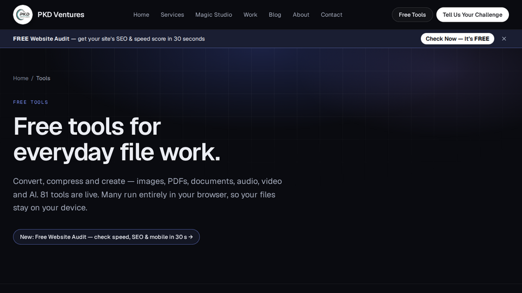The width and height of the screenshot is (522, 293).
Task: Visit the About page from navigation
Action: tap(301, 15)
